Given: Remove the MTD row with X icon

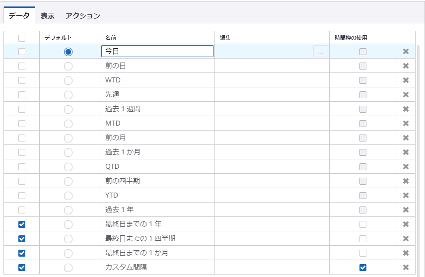Looking at the screenshot, I should point(406,124).
